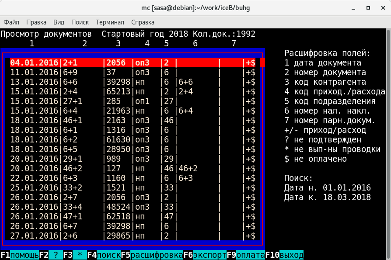
Task: Select the row 25.01.2016 document 33+2
Action: point(133,187)
